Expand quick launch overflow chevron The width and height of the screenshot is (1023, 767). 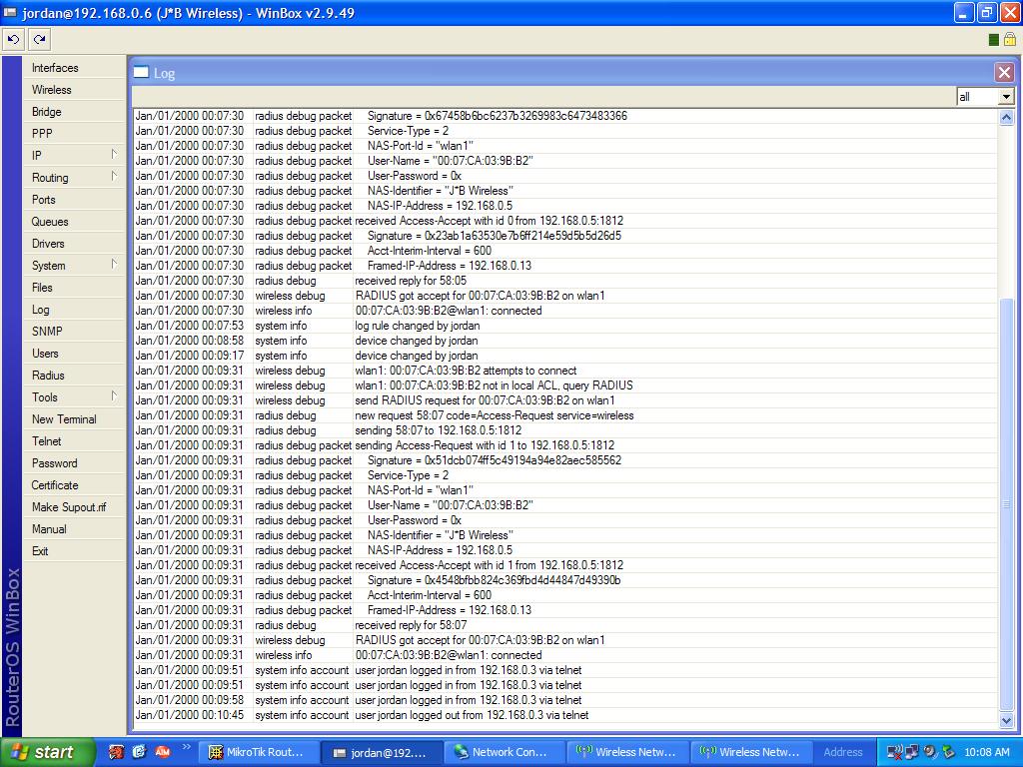pos(186,747)
